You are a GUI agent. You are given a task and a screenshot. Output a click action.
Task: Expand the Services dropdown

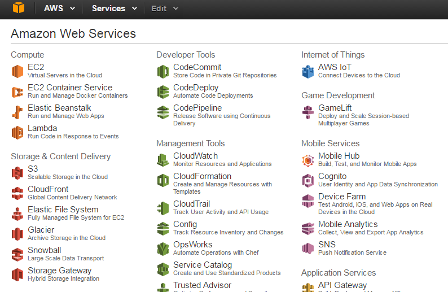coord(114,8)
